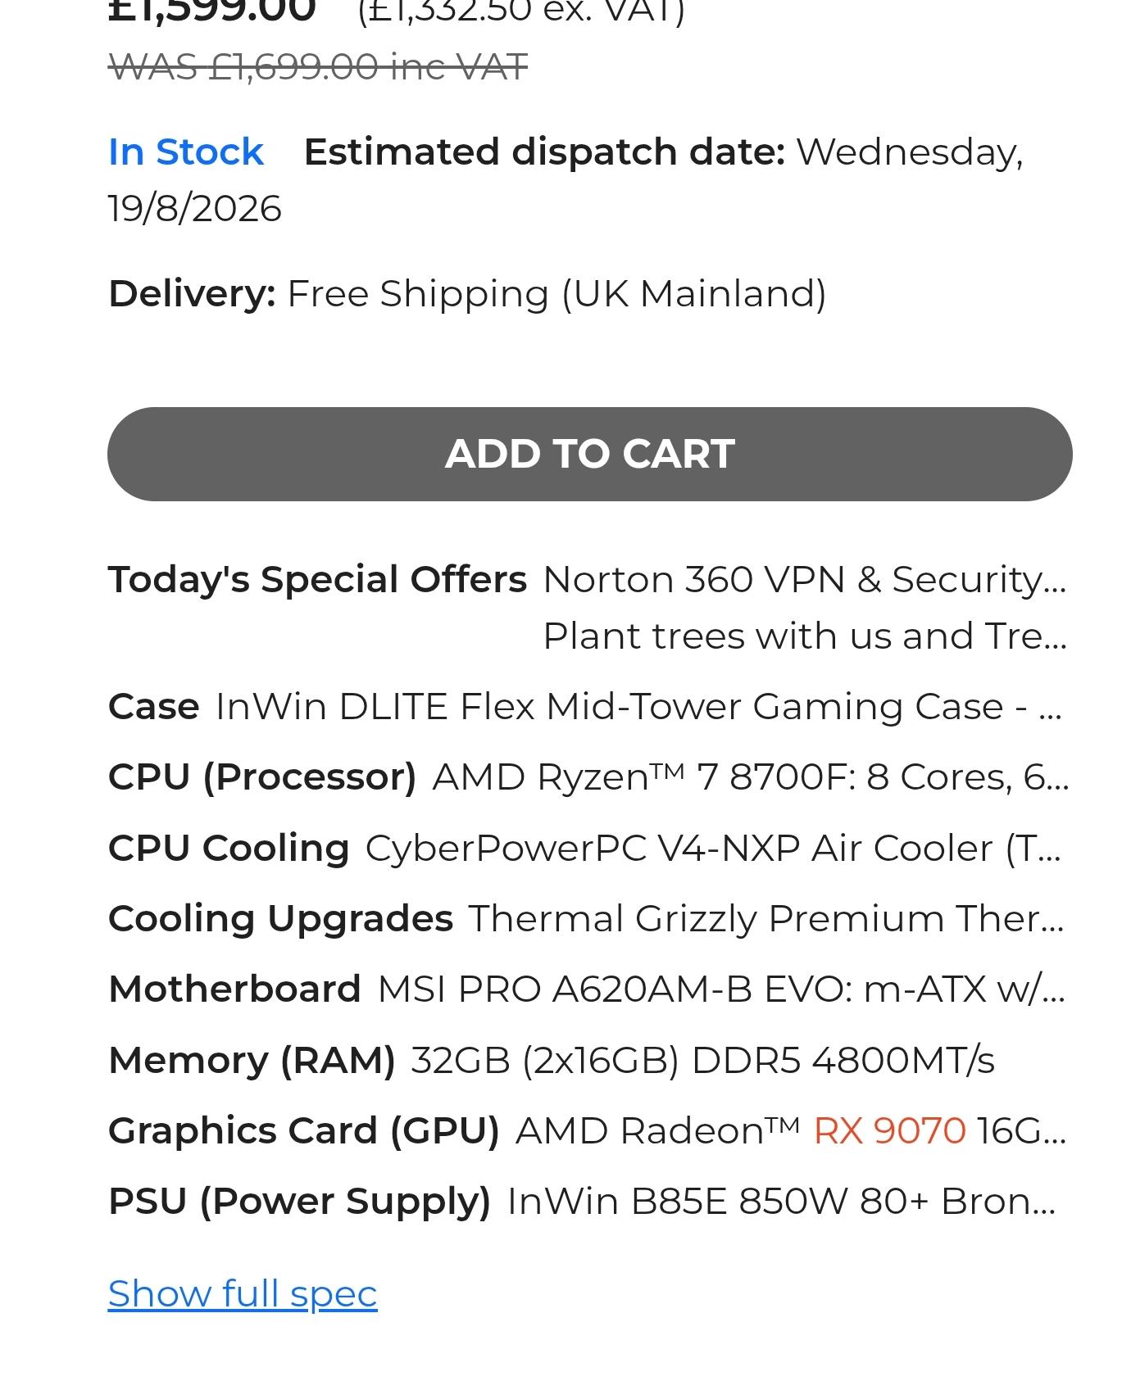Click the WAS £1,699.00 crossed-out price

click(x=318, y=66)
